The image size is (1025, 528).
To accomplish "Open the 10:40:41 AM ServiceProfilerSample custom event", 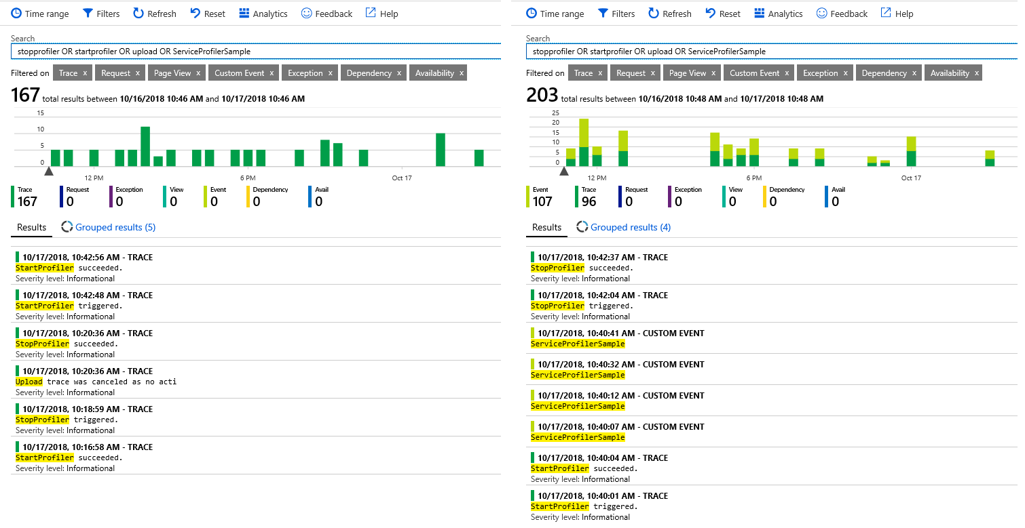I will (618, 338).
